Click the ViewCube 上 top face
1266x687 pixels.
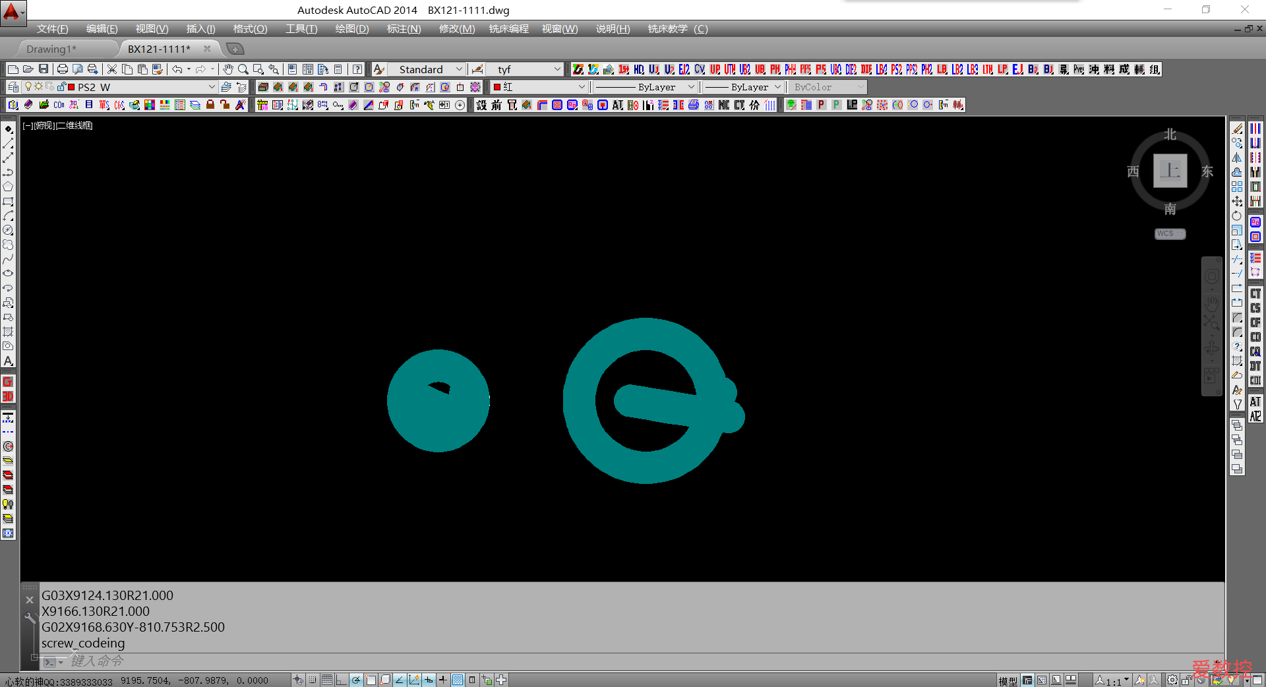tap(1170, 171)
